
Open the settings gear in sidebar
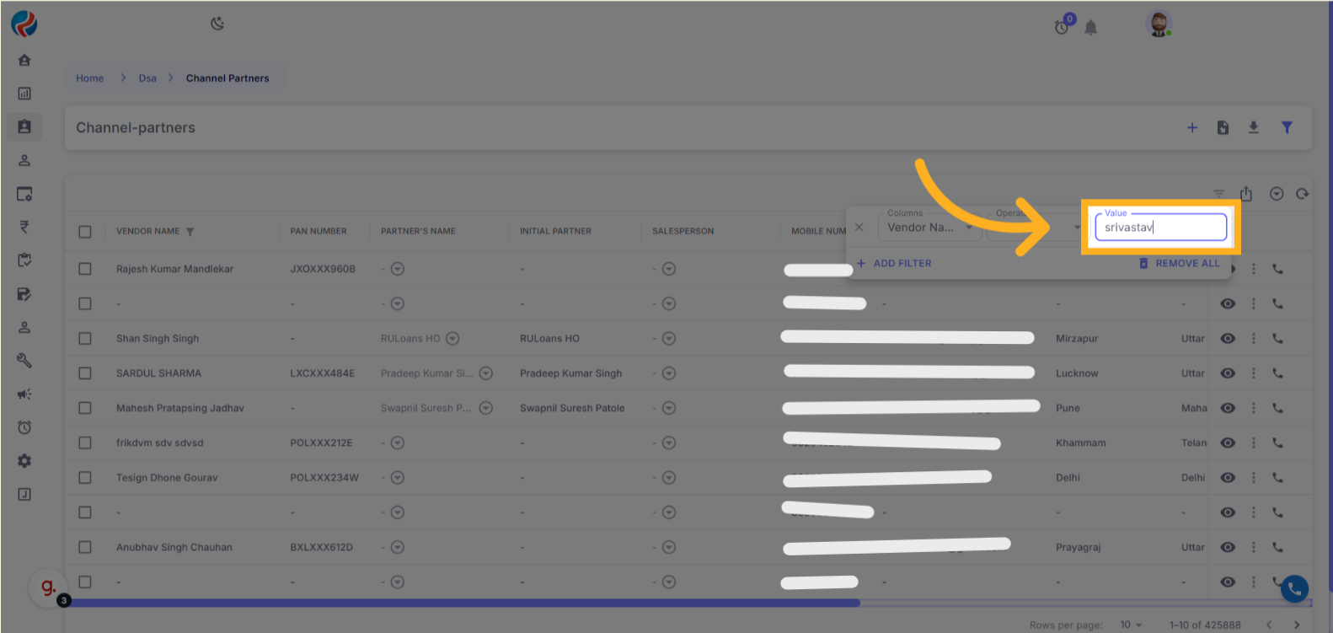[x=24, y=461]
